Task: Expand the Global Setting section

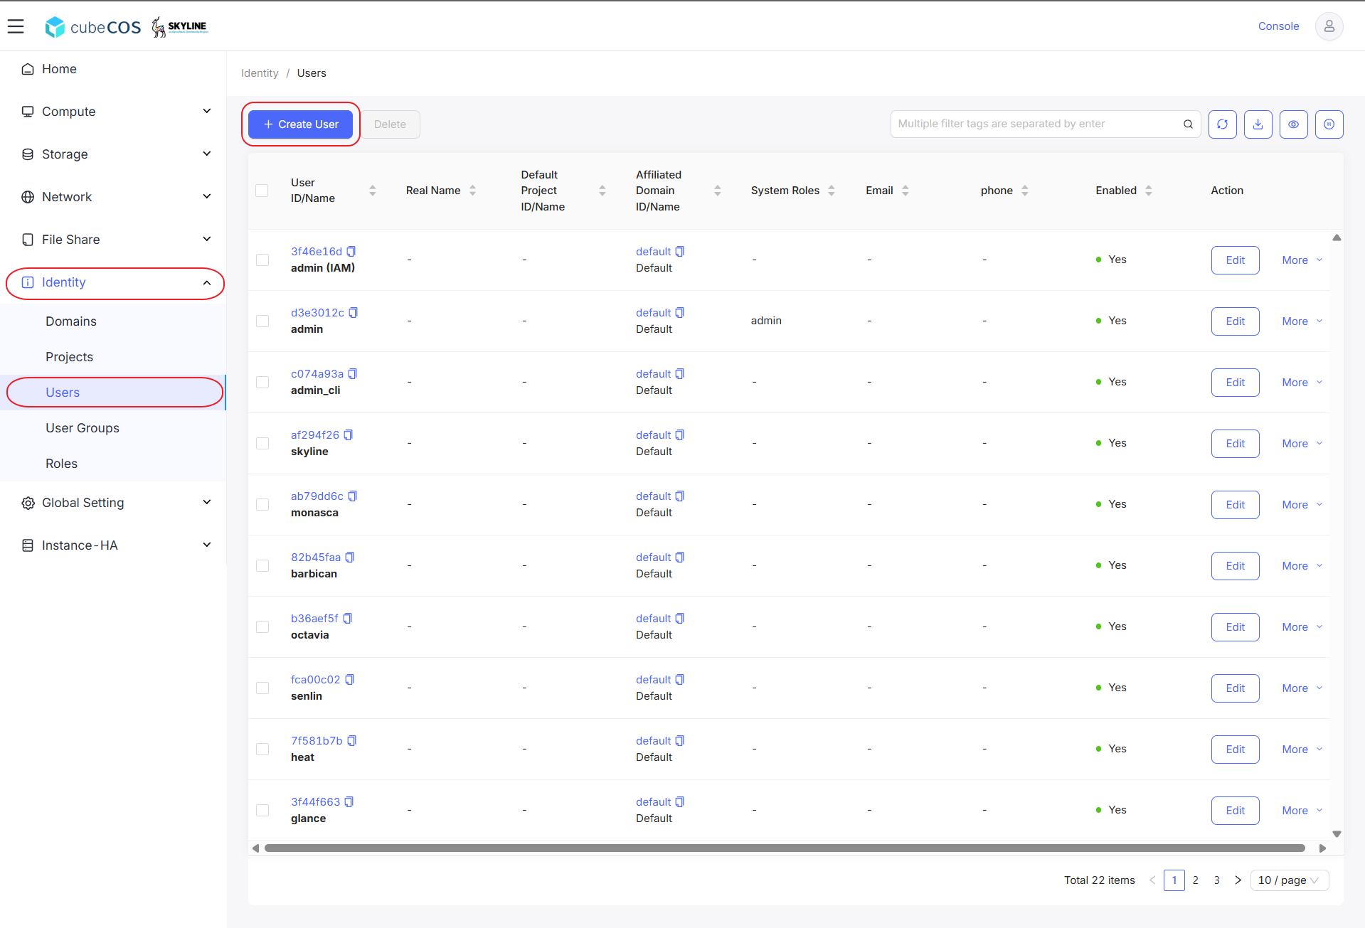Action: click(114, 503)
